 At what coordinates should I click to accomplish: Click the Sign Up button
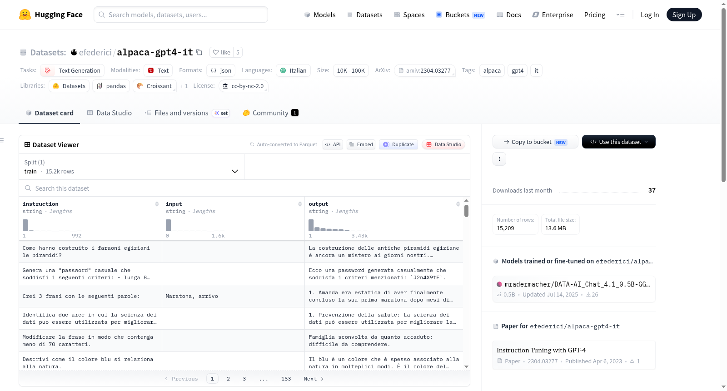click(684, 15)
